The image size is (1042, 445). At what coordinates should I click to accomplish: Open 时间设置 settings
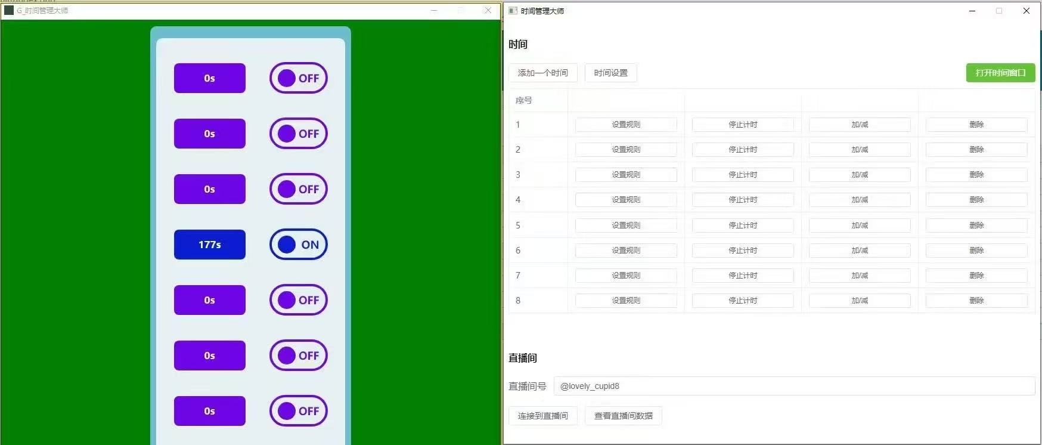pos(610,73)
